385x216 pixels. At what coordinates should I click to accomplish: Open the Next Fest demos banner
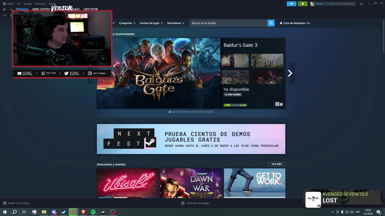(x=191, y=139)
